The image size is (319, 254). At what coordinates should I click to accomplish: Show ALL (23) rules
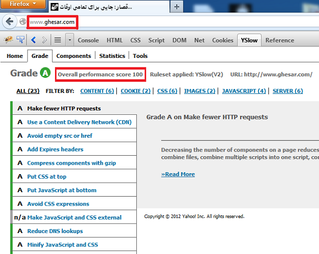[x=28, y=91]
